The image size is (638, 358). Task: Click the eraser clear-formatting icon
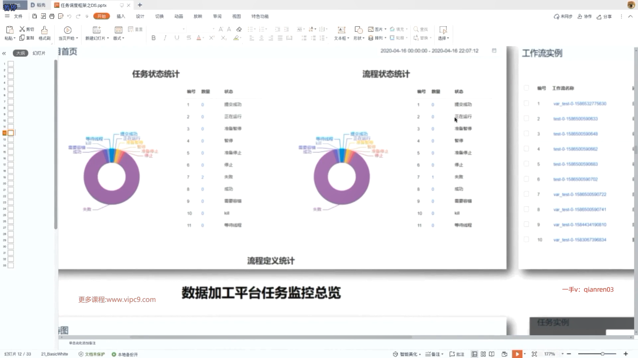click(239, 29)
